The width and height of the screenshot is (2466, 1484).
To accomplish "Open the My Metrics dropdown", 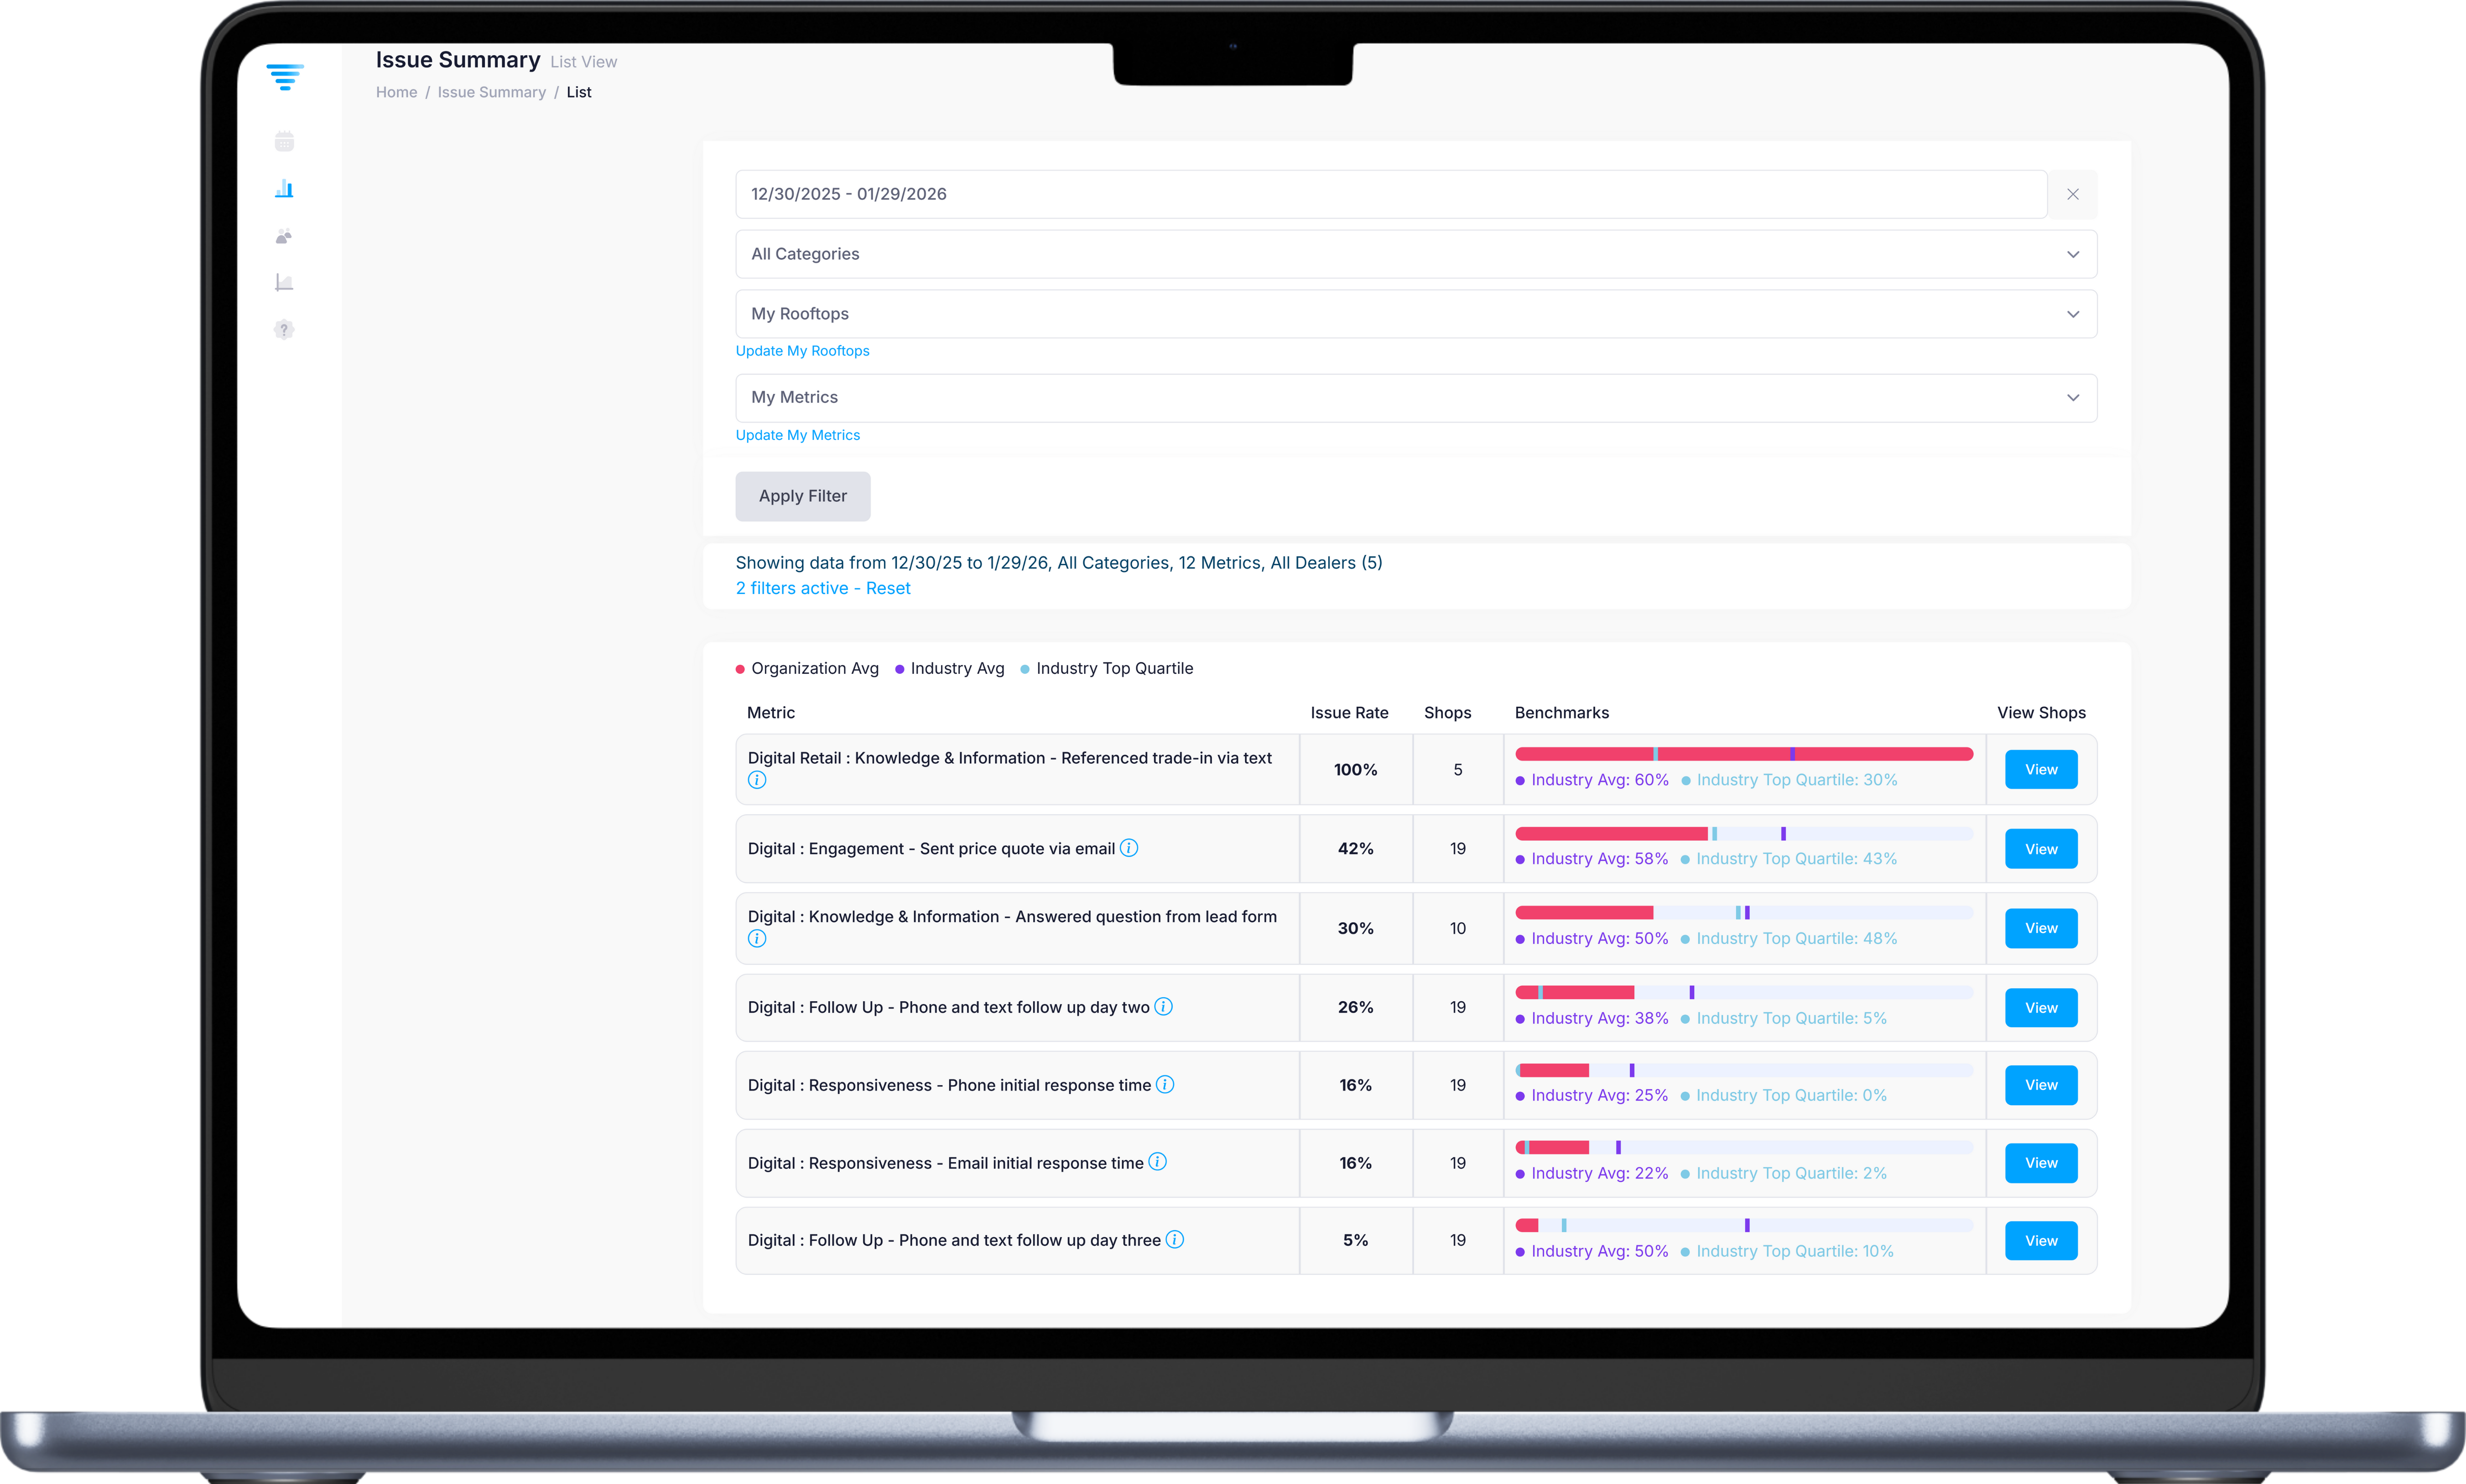I will [x=1415, y=398].
